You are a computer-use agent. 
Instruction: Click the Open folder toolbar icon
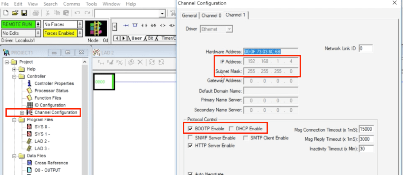pos(15,13)
